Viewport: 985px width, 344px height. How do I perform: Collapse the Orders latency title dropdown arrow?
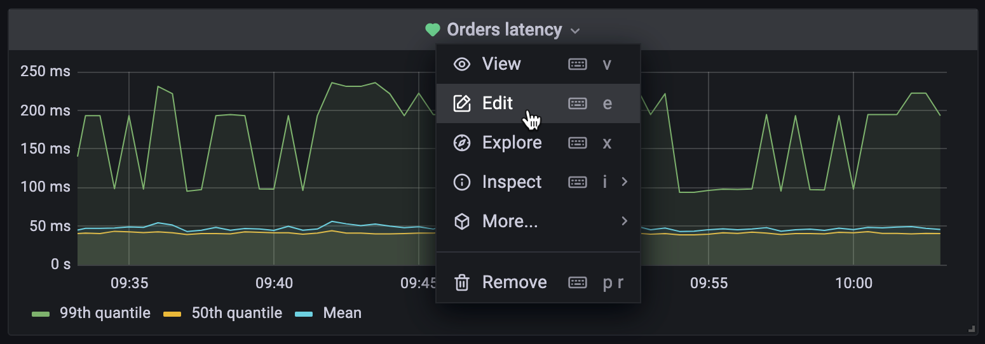575,30
